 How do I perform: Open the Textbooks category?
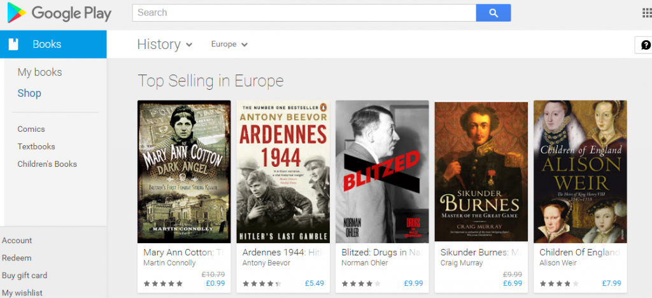pos(36,146)
